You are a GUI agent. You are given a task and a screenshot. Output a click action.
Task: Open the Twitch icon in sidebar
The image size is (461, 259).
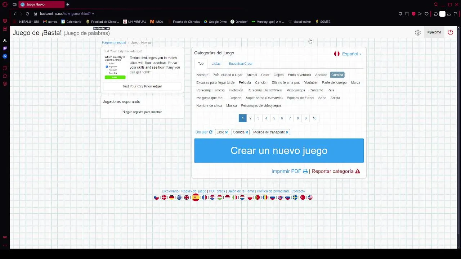point(5,48)
